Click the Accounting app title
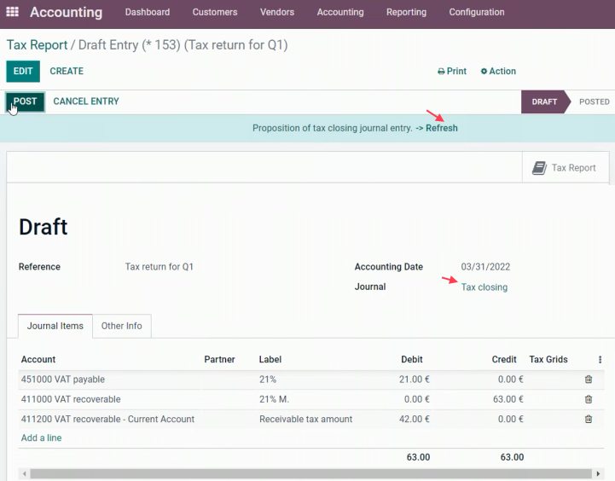Screen dimensions: 615x481 tap(67, 12)
